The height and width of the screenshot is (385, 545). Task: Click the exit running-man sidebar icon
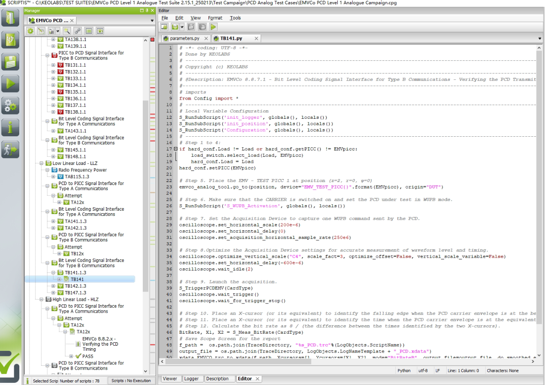(11, 150)
